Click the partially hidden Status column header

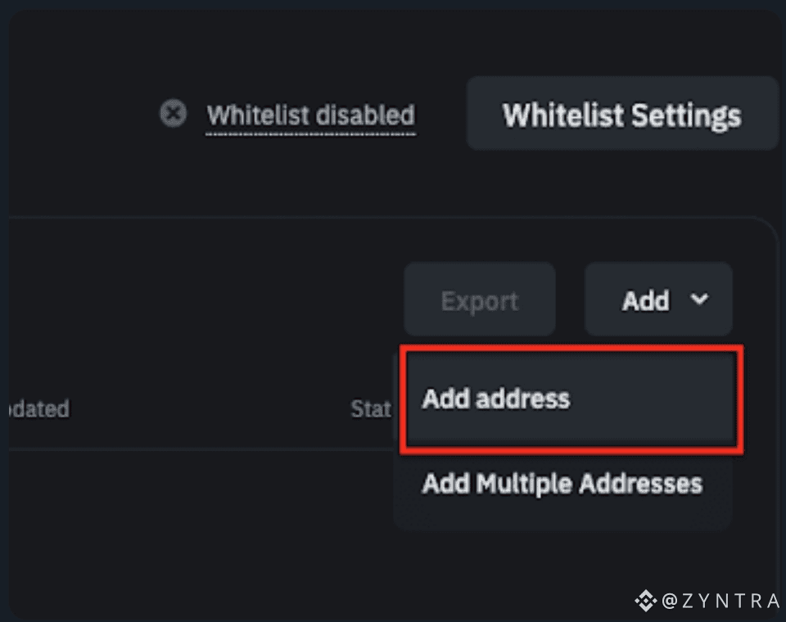click(370, 408)
